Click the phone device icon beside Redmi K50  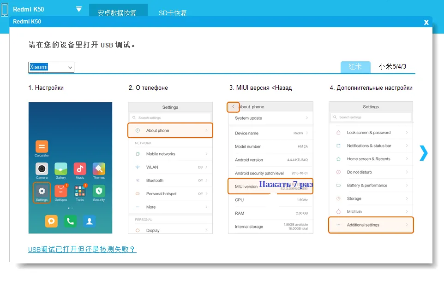coord(5,9)
